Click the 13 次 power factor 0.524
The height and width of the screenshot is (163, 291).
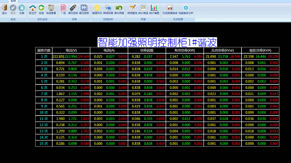(148, 131)
